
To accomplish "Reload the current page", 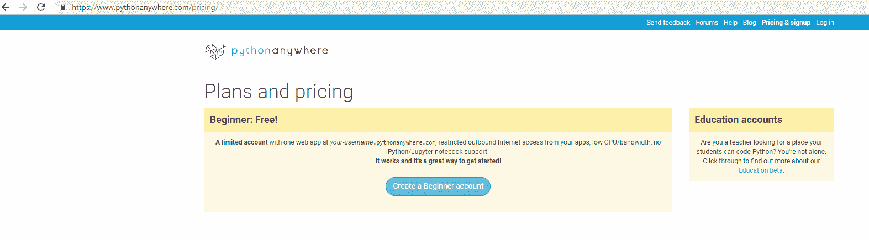I will 41,7.
